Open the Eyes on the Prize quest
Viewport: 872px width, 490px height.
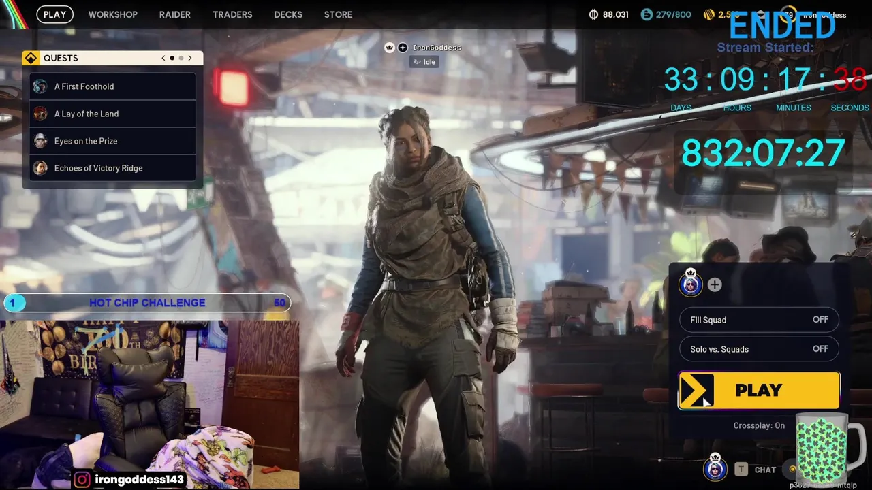[x=113, y=141]
